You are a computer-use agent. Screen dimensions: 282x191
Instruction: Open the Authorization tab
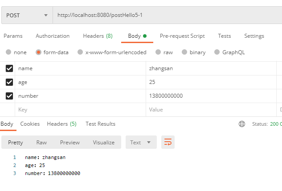click(x=53, y=36)
